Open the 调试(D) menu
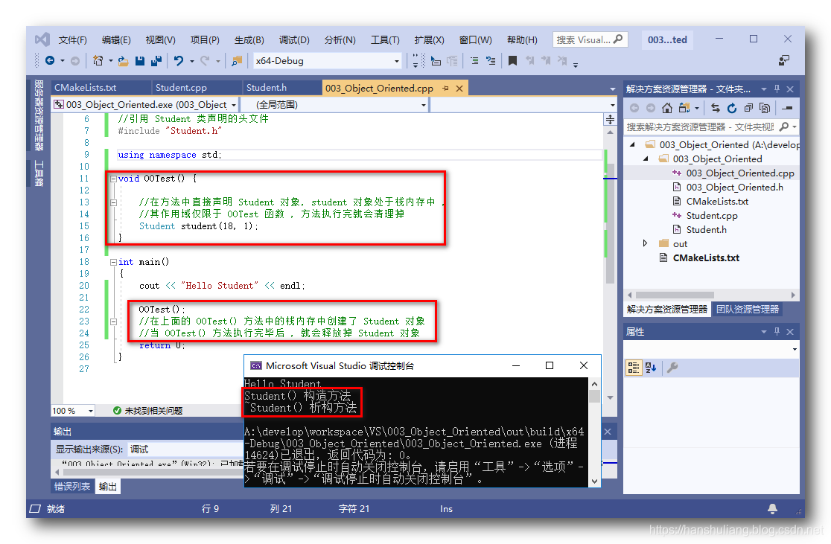This screenshot has width=831, height=544. 294,39
